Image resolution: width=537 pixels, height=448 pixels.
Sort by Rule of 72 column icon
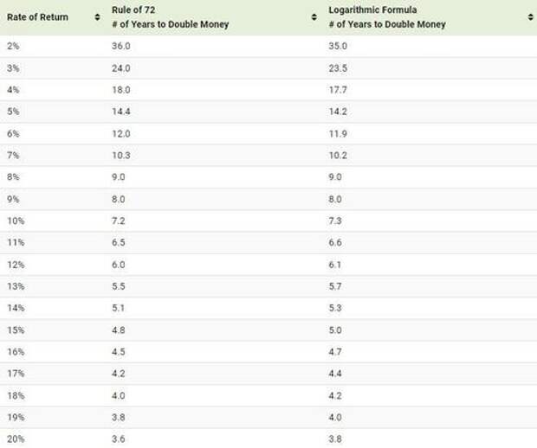tap(314, 17)
